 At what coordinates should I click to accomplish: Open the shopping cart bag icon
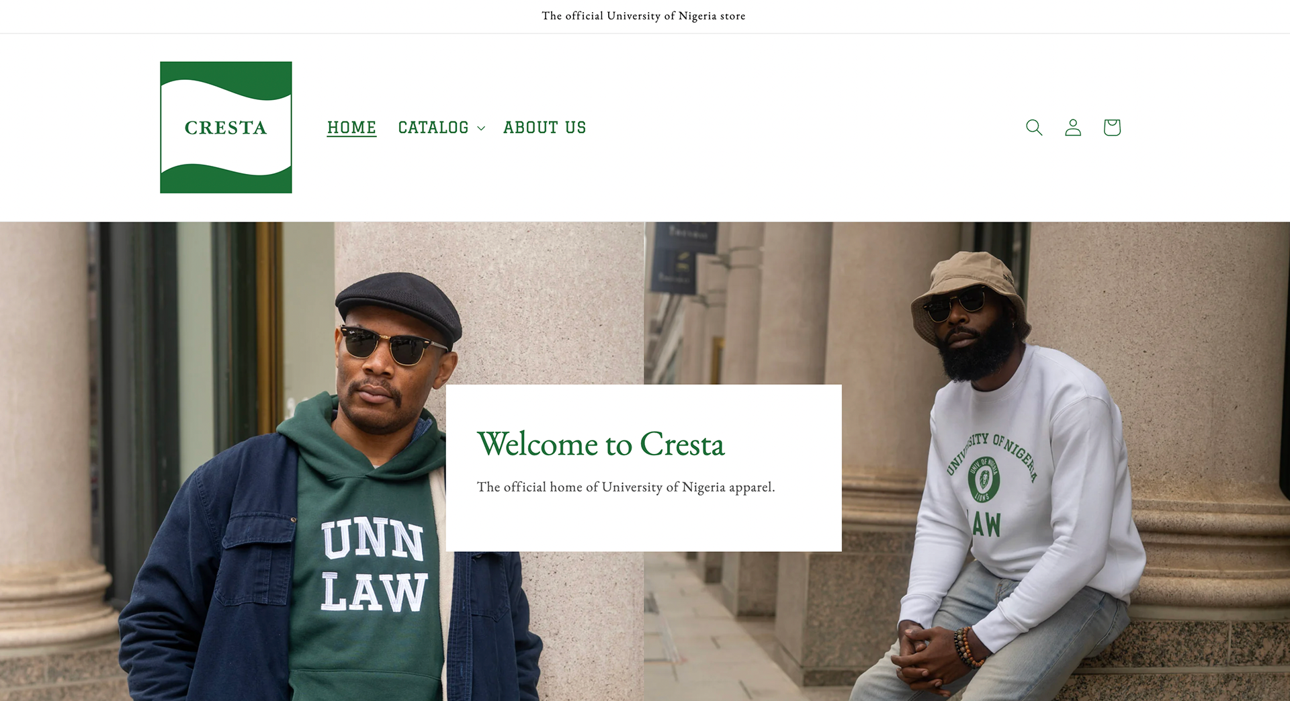click(x=1112, y=128)
